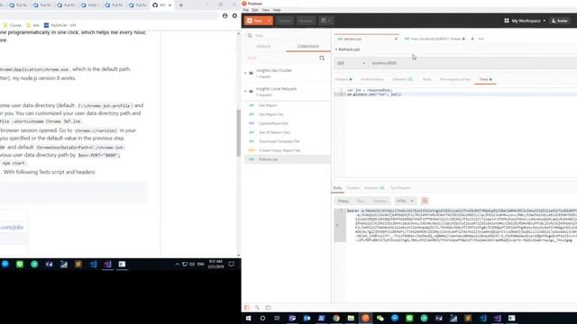Click the new collection icon
The width and height of the screenshot is (577, 324).
point(322,58)
